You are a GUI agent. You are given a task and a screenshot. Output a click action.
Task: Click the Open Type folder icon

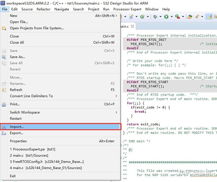tap(190, 17)
